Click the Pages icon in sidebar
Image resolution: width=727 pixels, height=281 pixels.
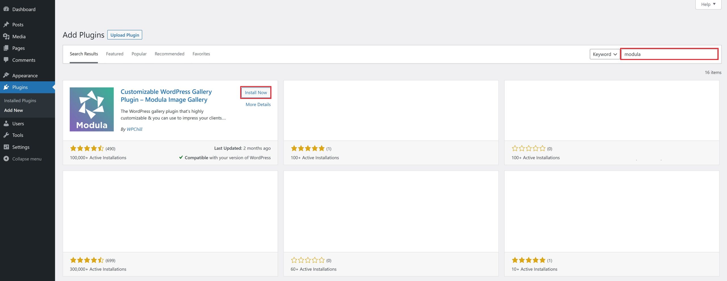click(6, 48)
